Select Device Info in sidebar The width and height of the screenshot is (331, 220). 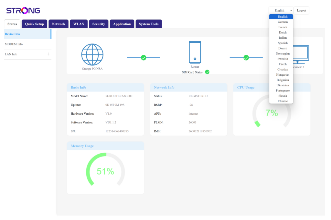pyautogui.click(x=13, y=34)
